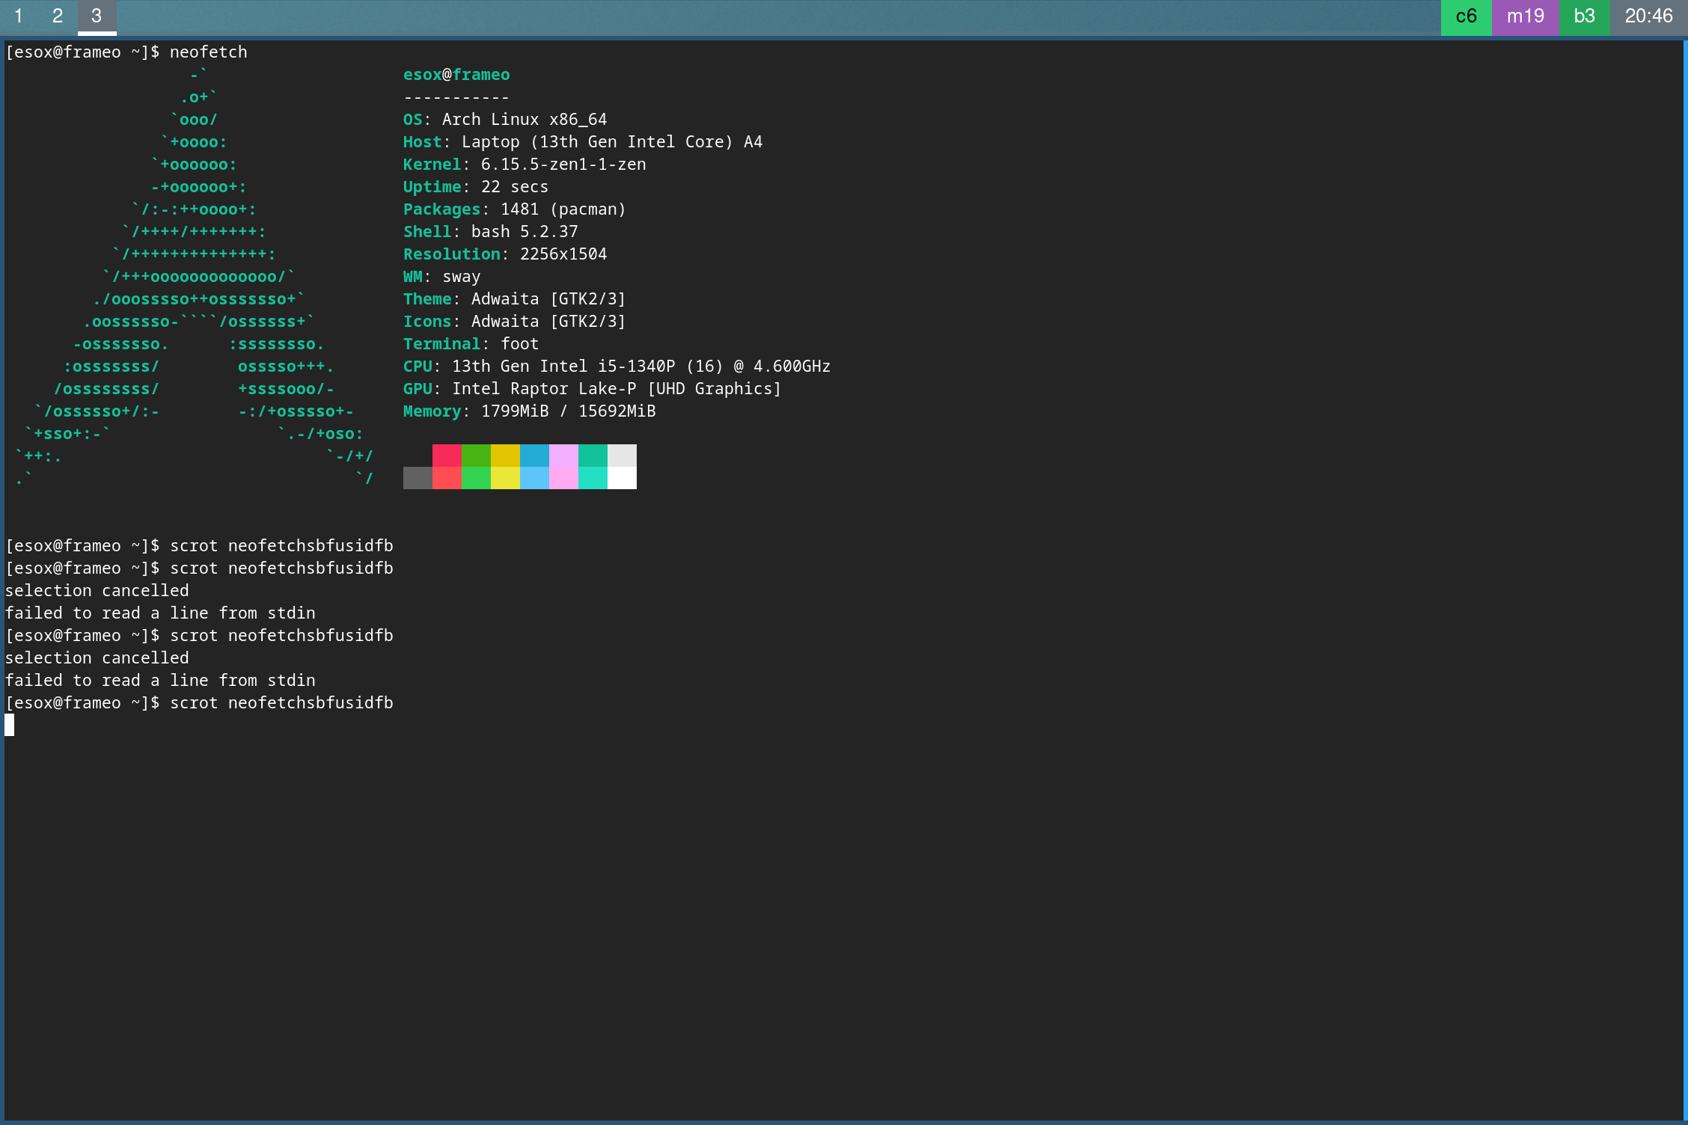Click the white terminal cursor block

tap(10, 725)
